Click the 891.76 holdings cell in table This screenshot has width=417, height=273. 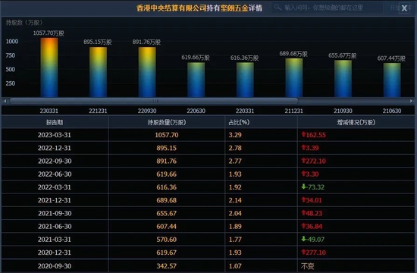pos(167,161)
